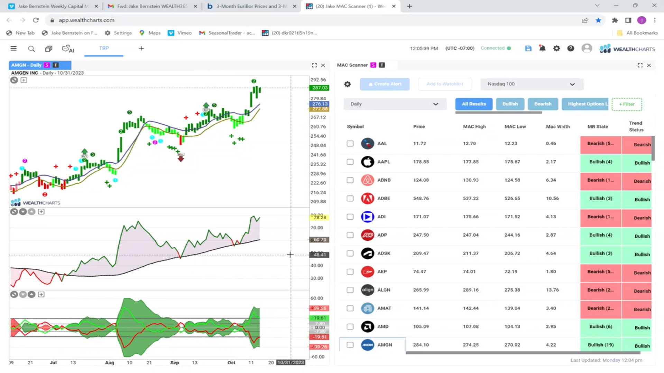The height and width of the screenshot is (373, 664).
Task: Expand the Nasdaq 100 list dropdown
Action: point(532,84)
